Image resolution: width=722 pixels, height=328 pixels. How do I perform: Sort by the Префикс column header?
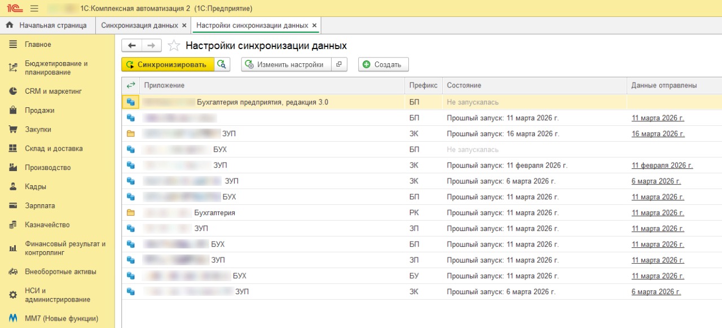423,85
